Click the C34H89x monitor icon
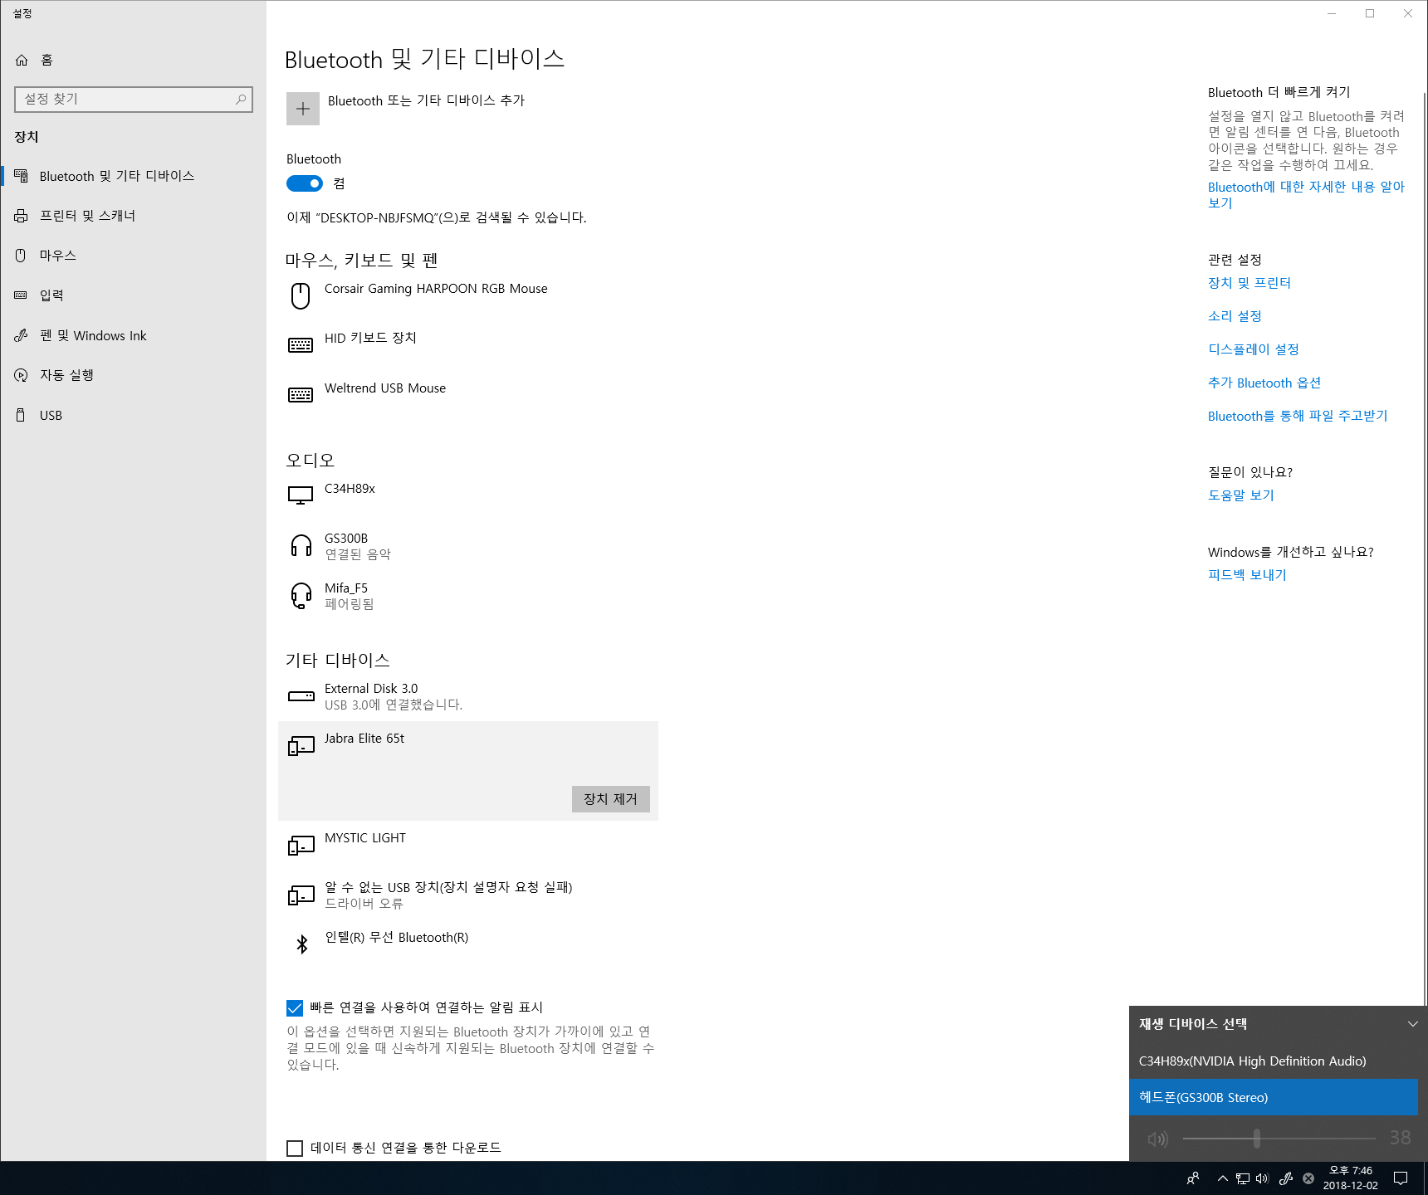Screen dimensions: 1428x1195 point(301,495)
